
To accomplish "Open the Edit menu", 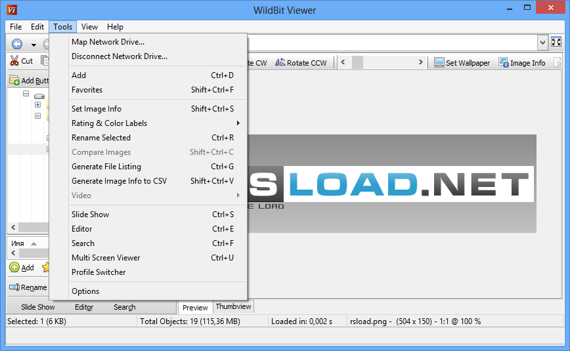I will click(37, 27).
